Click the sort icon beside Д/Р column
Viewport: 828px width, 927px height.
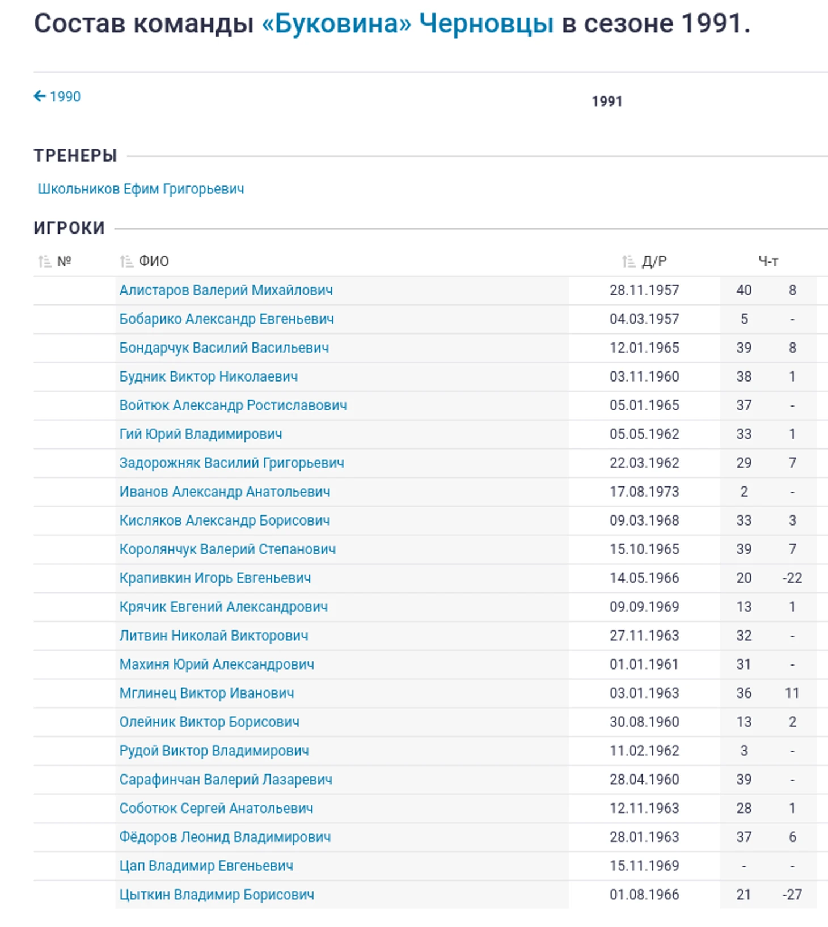click(628, 261)
